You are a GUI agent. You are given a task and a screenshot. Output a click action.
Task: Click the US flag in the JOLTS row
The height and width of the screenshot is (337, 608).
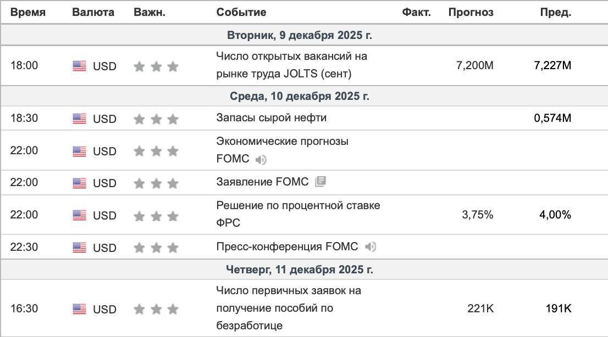click(80, 66)
